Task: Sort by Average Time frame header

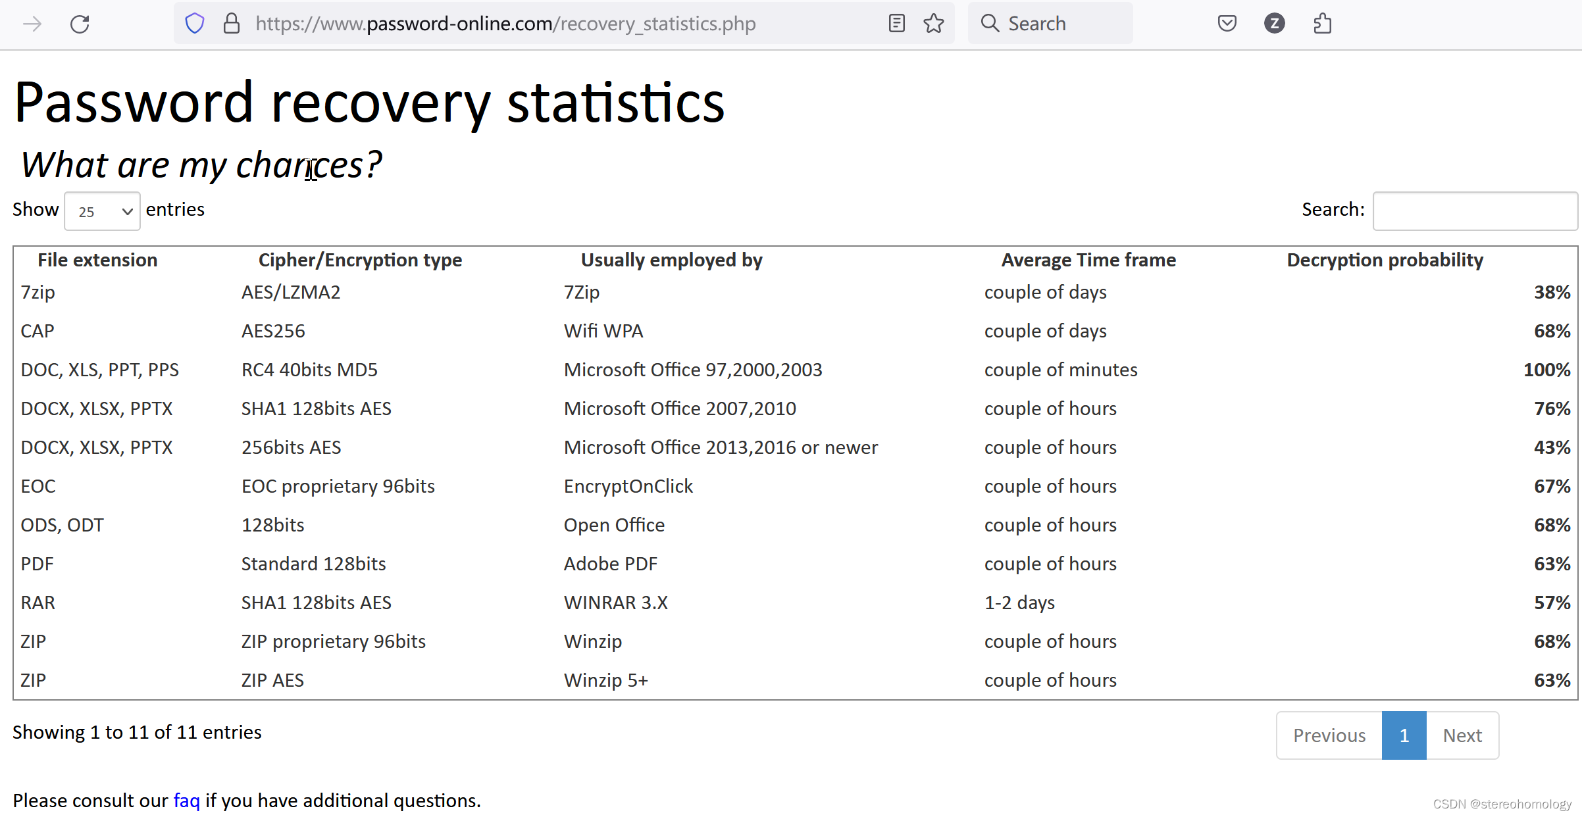Action: [x=1088, y=260]
